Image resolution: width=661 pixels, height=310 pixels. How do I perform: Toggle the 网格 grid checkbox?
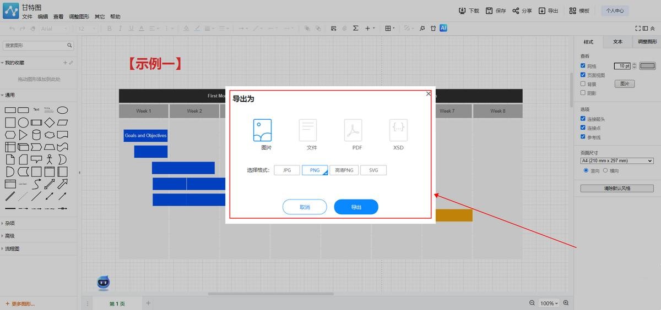(583, 66)
